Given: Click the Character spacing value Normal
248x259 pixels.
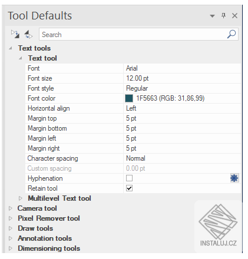Looking at the screenshot, I should (x=135, y=158).
